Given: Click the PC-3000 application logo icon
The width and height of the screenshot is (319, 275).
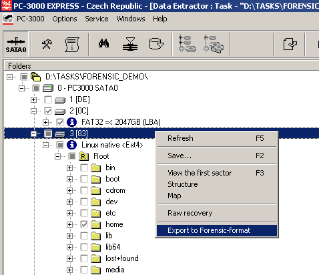Looking at the screenshot, I should [8, 19].
